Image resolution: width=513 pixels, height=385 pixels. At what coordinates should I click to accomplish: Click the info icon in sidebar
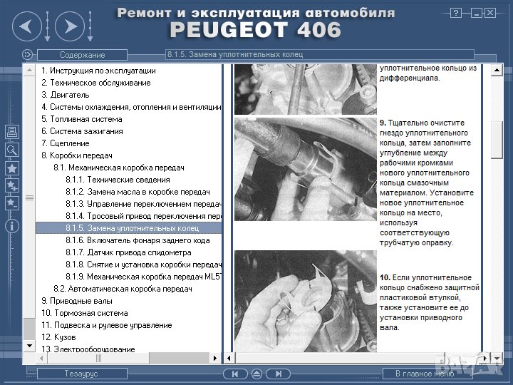[x=11, y=225]
